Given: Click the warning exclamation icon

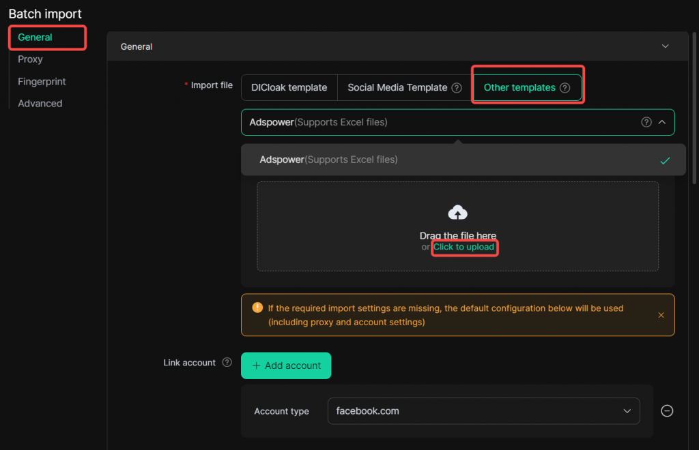Looking at the screenshot, I should (x=257, y=307).
